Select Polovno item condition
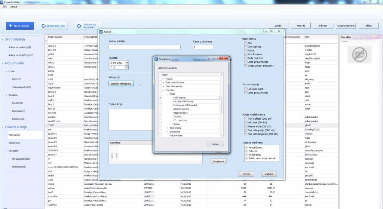The image size is (383, 209). coord(246,151)
